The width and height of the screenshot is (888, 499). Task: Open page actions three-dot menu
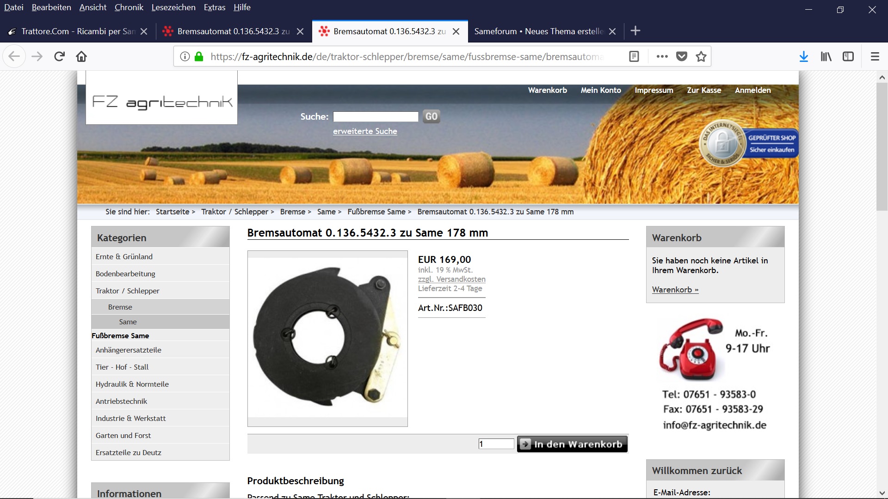click(662, 56)
